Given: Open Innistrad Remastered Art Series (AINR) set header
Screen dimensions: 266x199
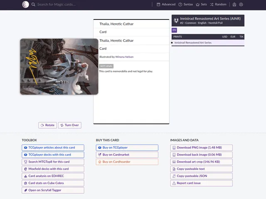Looking at the screenshot, I should (x=208, y=20).
